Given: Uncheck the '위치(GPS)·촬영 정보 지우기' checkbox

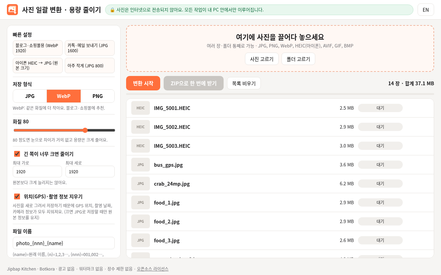Looking at the screenshot, I should pyautogui.click(x=17, y=196).
